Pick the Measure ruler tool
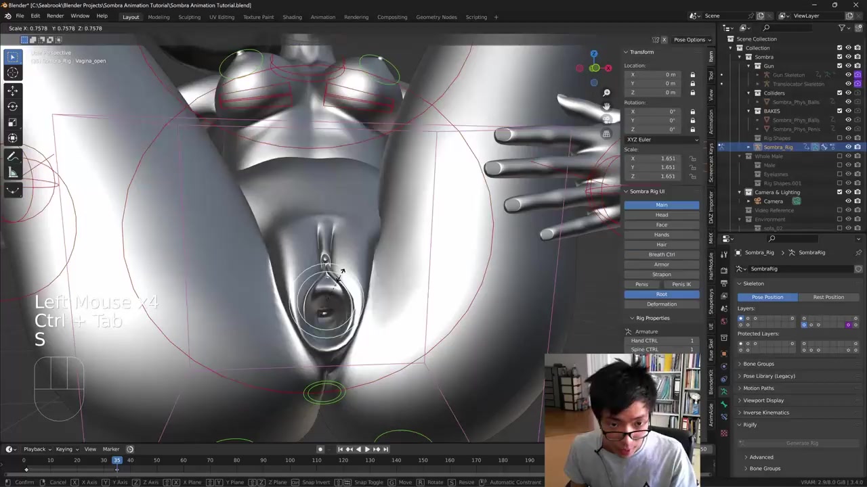This screenshot has height=487, width=867. click(x=13, y=172)
